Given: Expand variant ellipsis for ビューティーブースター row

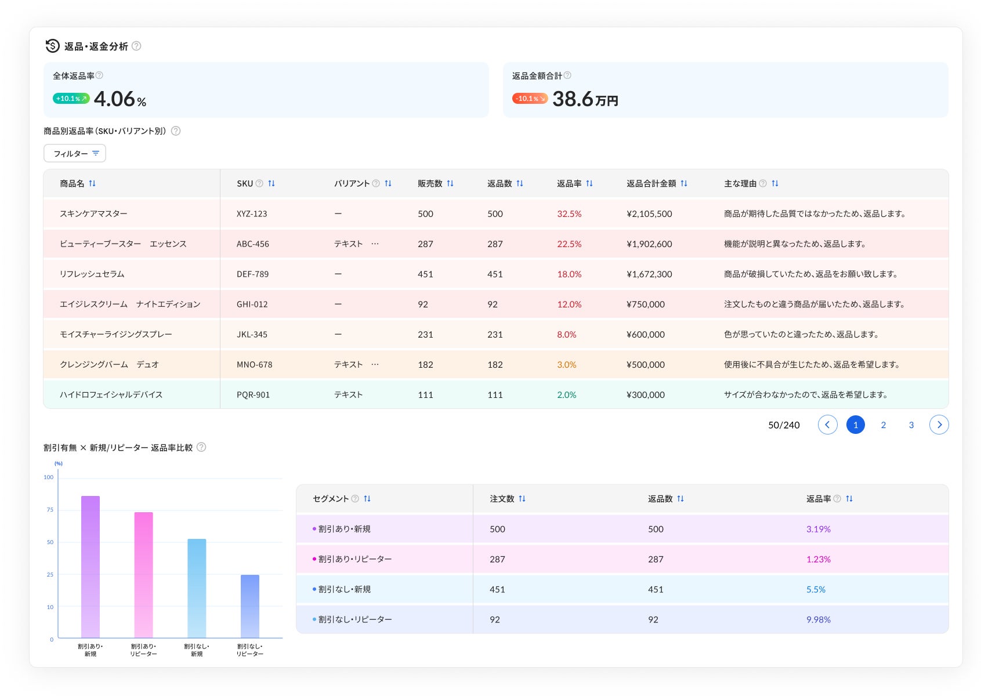Looking at the screenshot, I should (375, 244).
